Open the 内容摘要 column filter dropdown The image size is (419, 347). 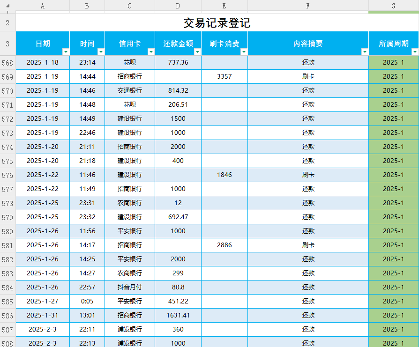pos(365,52)
